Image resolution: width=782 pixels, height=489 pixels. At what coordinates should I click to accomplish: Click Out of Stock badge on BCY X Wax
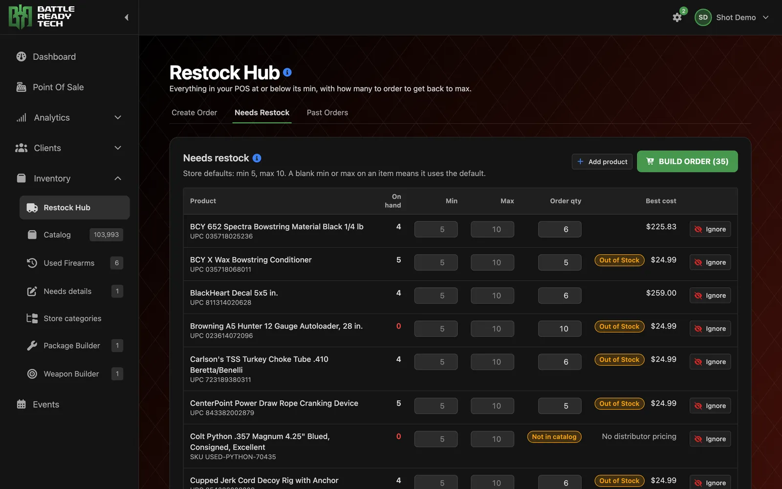(x=619, y=260)
